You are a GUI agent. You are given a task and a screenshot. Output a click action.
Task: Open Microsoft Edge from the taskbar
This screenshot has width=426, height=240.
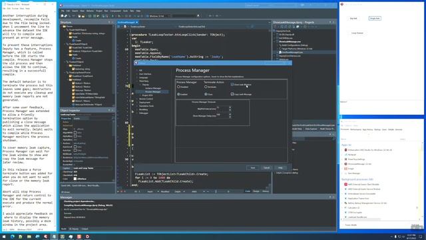(13, 237)
